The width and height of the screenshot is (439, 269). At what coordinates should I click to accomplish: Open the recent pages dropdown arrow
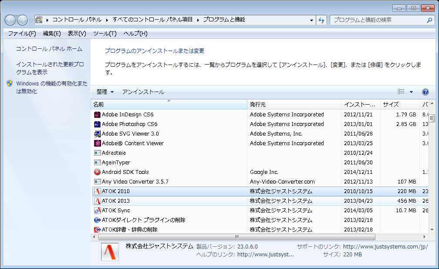(31, 20)
